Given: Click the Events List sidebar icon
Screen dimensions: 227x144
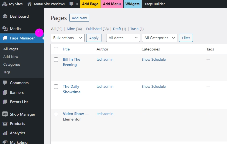Looking at the screenshot, I should tap(5, 102).
